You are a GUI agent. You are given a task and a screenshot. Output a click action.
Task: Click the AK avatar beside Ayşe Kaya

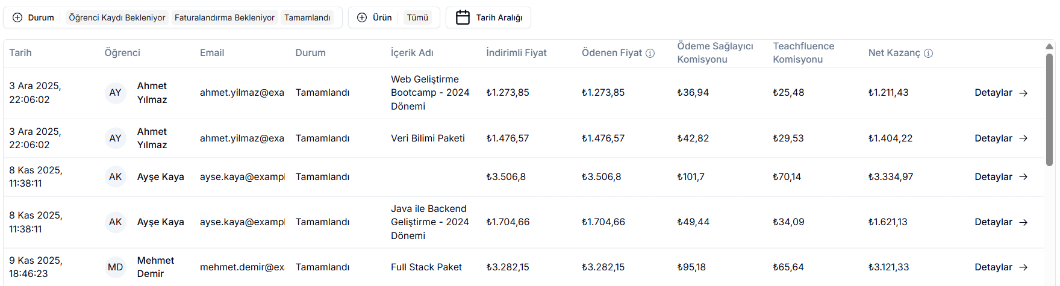115,177
